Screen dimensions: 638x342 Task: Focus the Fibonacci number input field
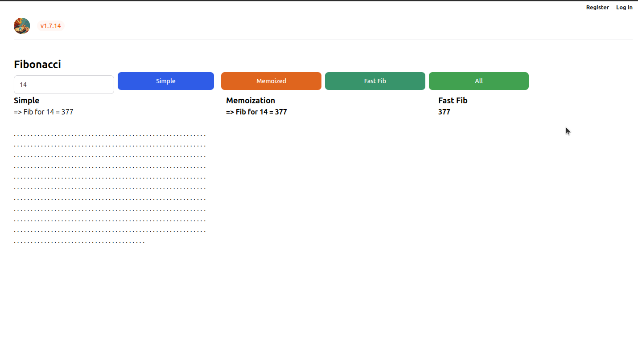tap(64, 85)
